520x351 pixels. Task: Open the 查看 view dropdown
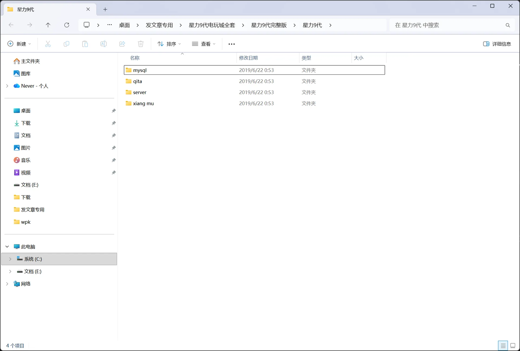(204, 44)
